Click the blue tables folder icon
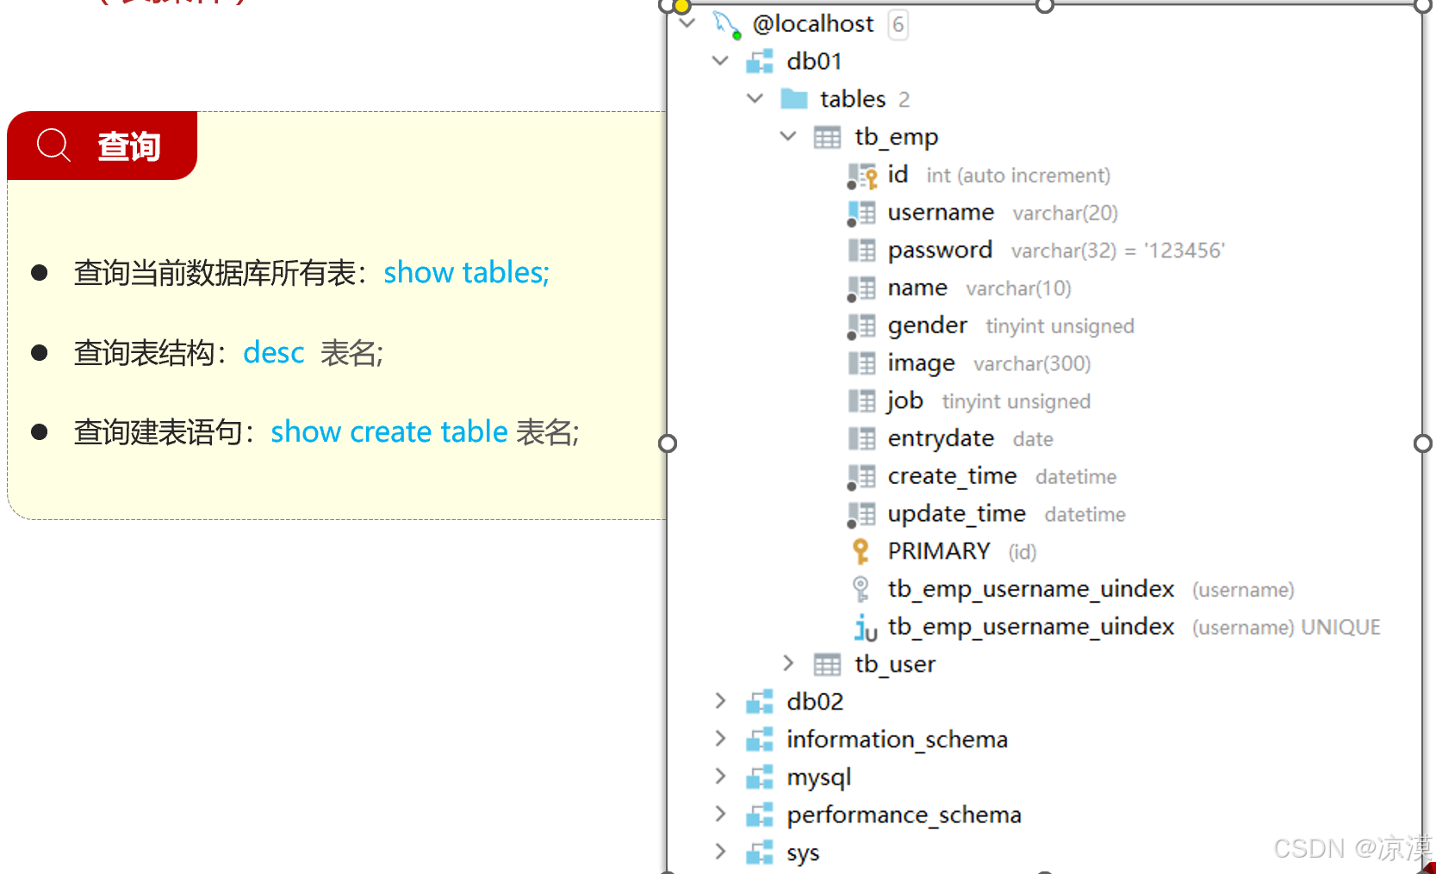 [794, 98]
